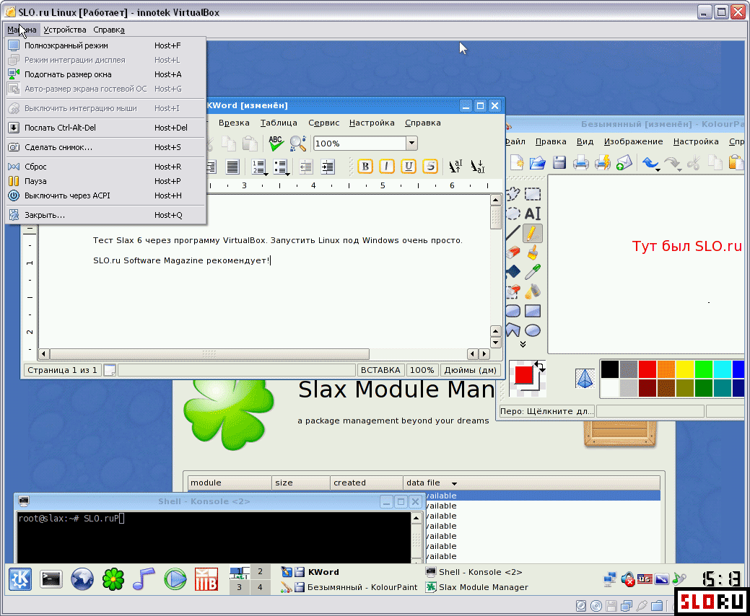Click the Undo arrow in KolourPaint
Viewport: 750px width, 616px height.
[650, 163]
